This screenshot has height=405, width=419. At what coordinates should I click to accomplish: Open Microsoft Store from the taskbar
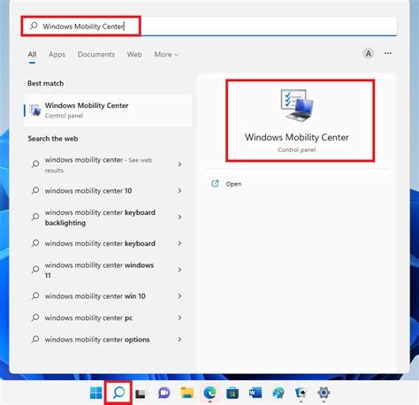point(232,393)
